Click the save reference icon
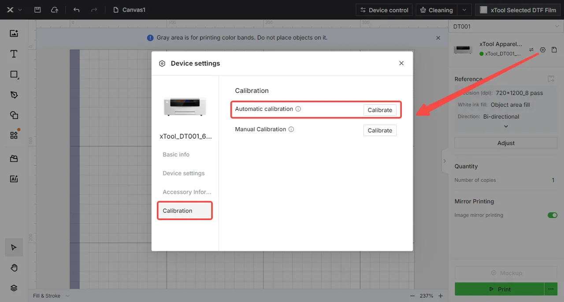The width and height of the screenshot is (564, 302). coord(551,79)
